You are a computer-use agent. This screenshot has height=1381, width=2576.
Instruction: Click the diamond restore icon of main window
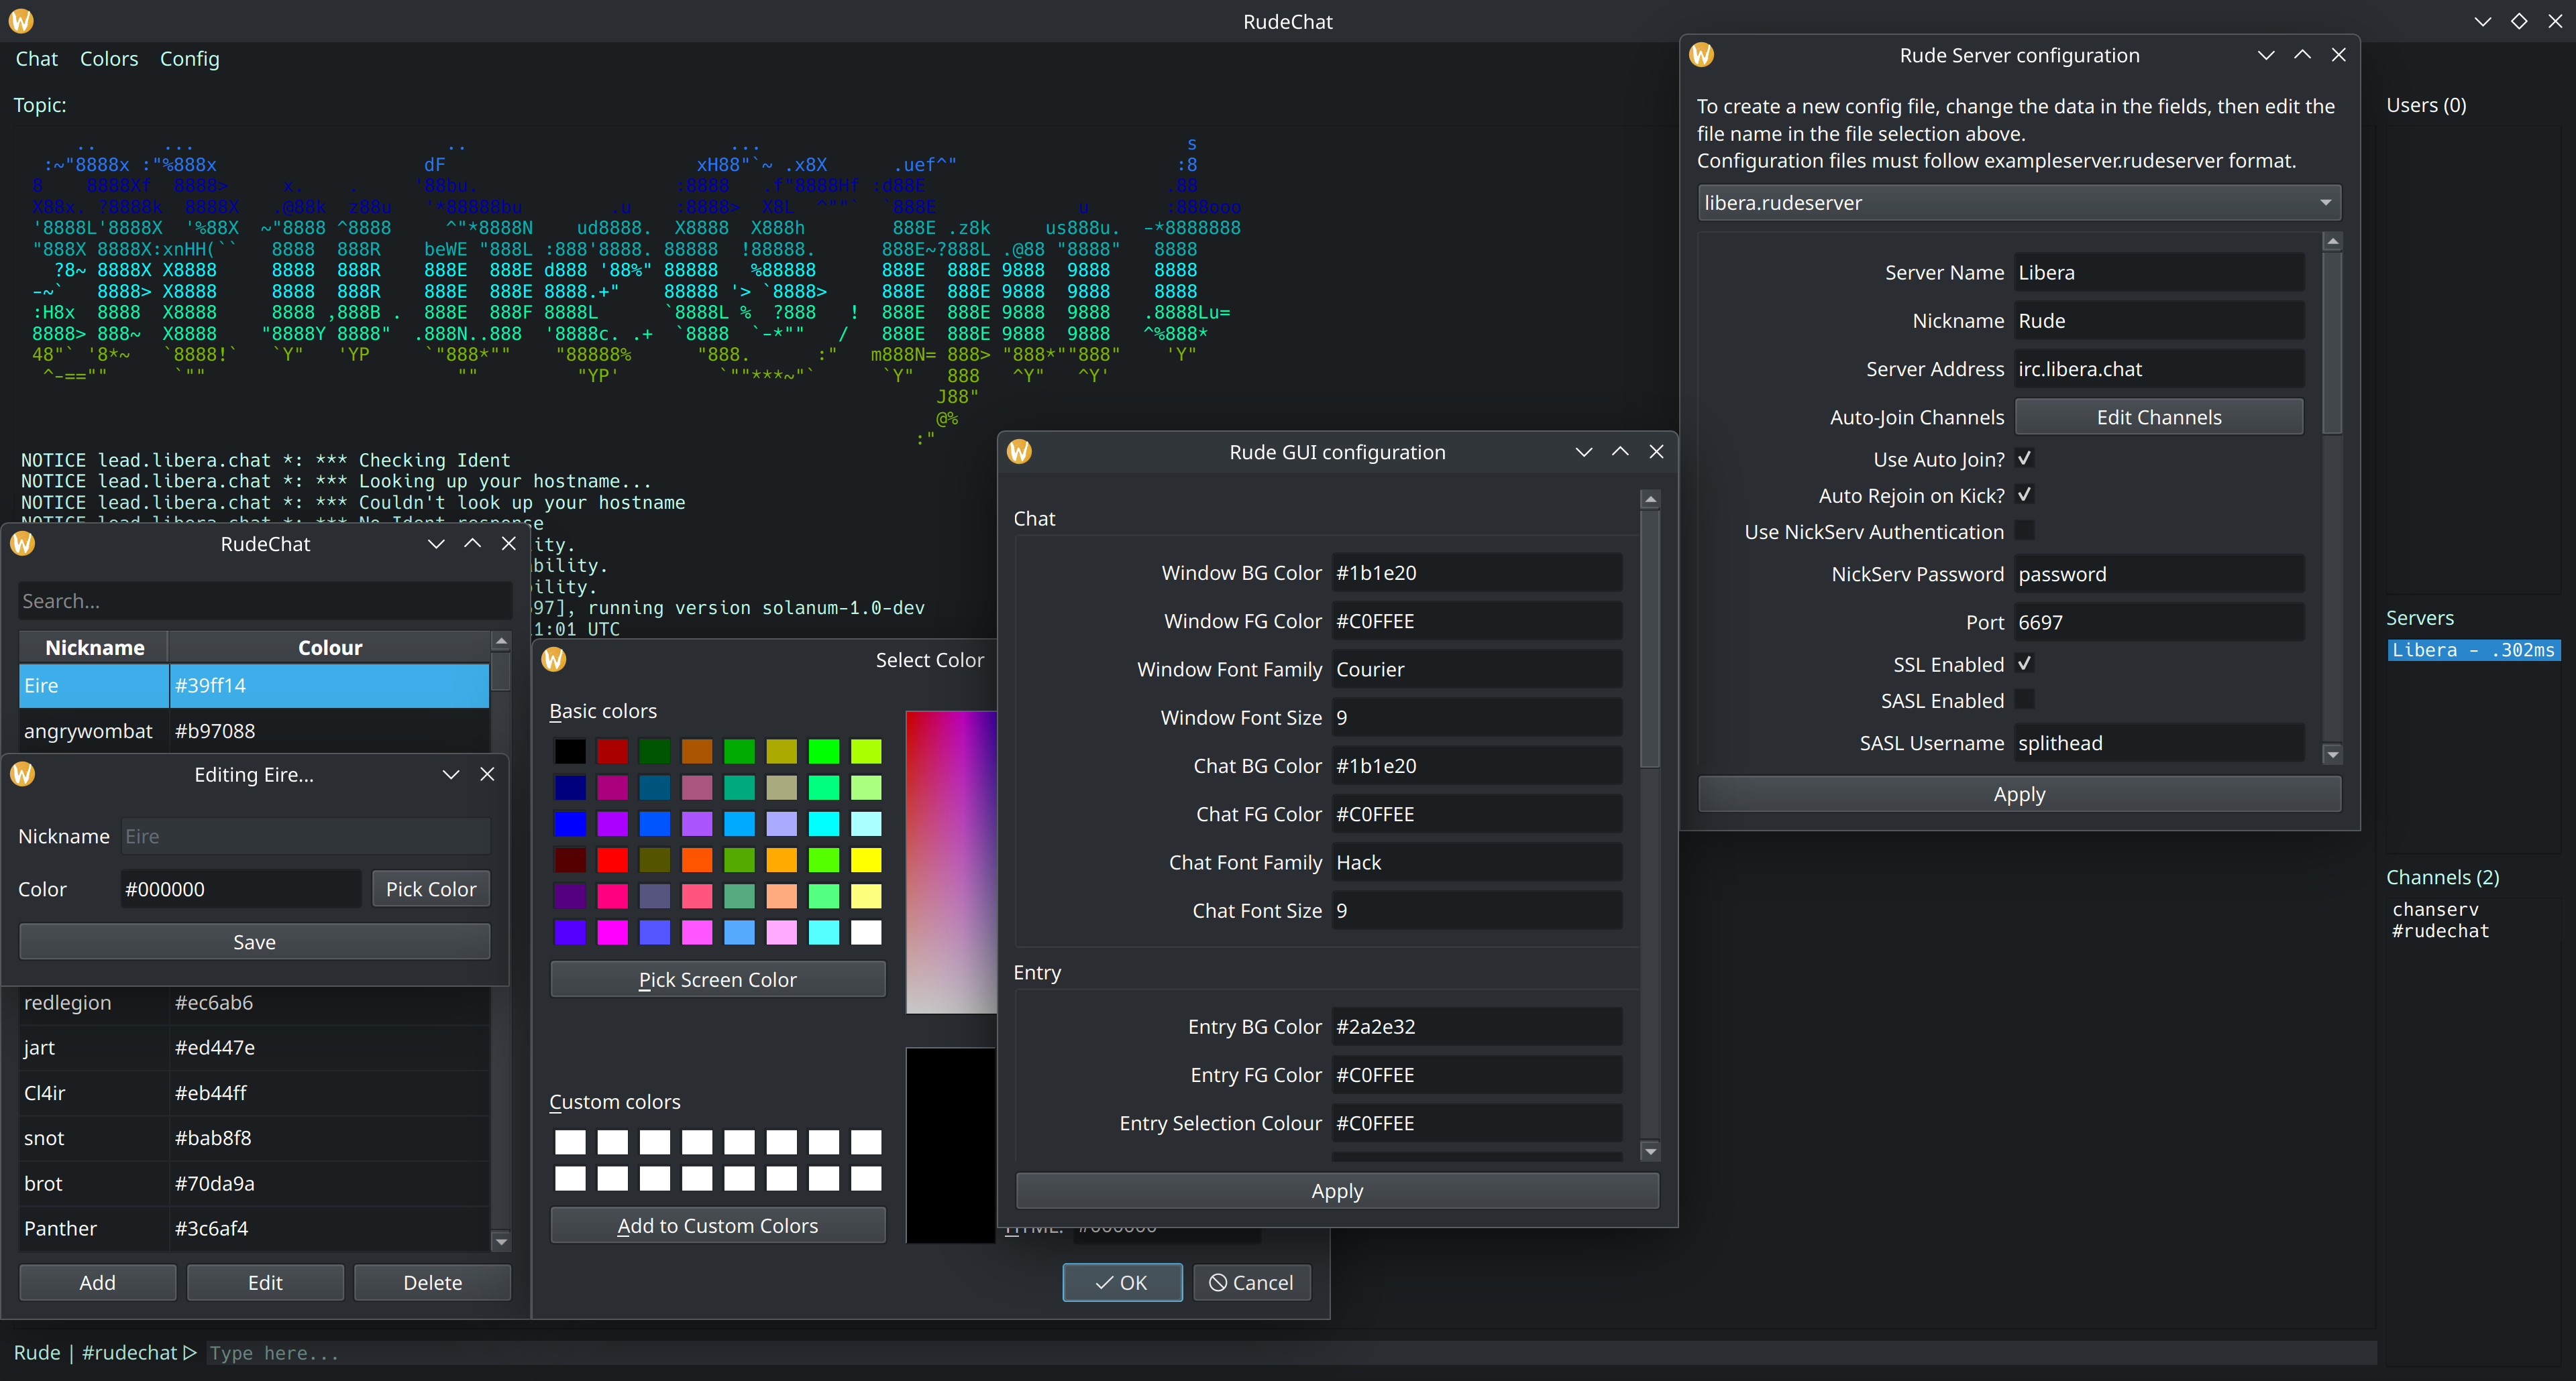(2519, 21)
